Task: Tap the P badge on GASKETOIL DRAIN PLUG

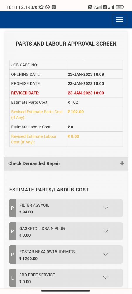Action: coord(13,231)
